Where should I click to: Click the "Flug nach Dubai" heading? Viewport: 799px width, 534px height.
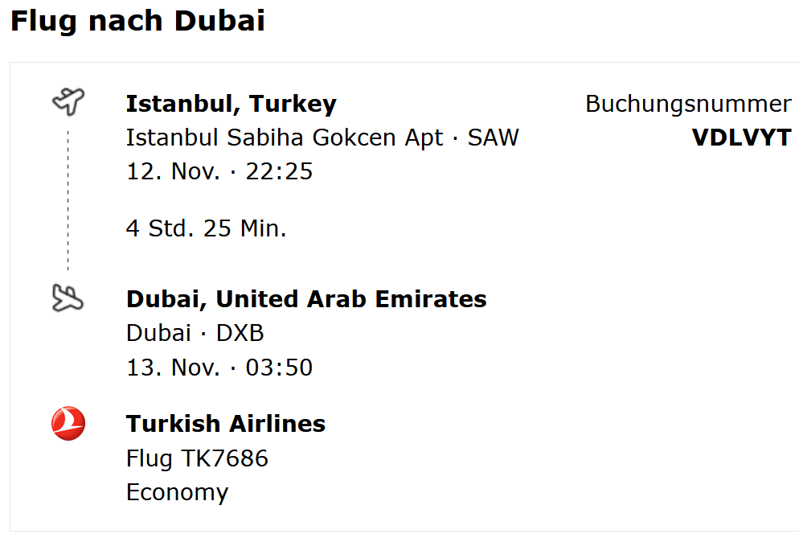[137, 21]
